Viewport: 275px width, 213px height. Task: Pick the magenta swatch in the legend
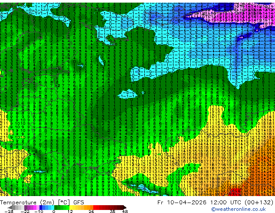tap(35, 207)
